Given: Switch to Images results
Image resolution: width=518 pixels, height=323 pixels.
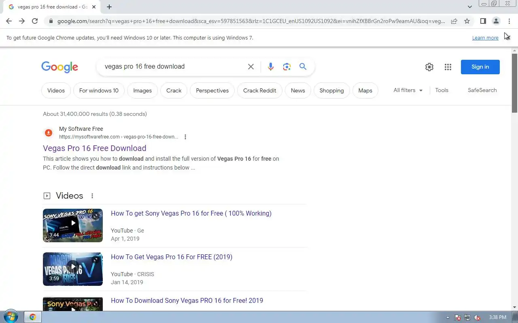Looking at the screenshot, I should coord(142,90).
